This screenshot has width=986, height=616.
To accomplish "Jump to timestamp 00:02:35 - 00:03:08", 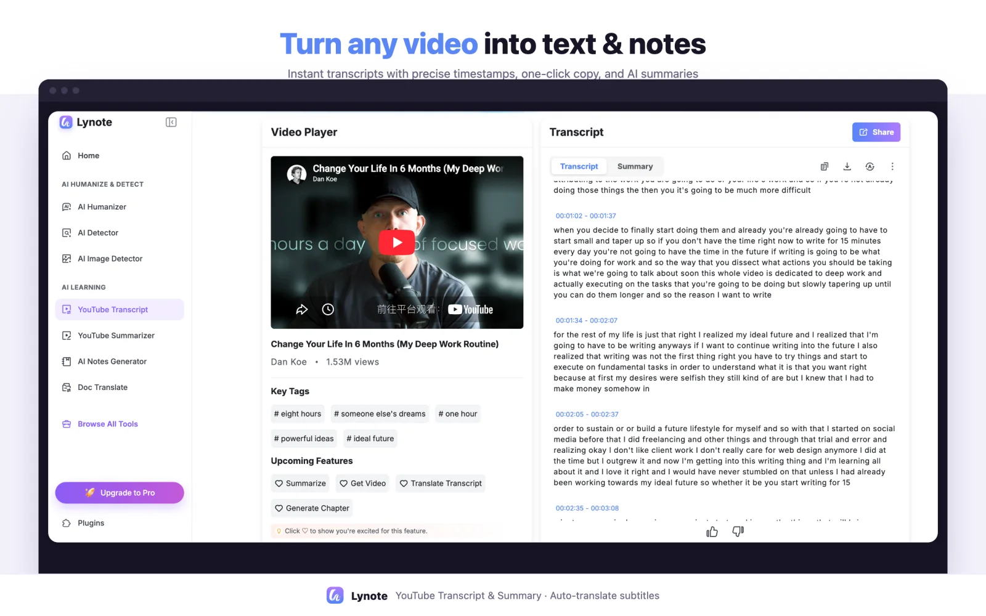I will point(587,508).
